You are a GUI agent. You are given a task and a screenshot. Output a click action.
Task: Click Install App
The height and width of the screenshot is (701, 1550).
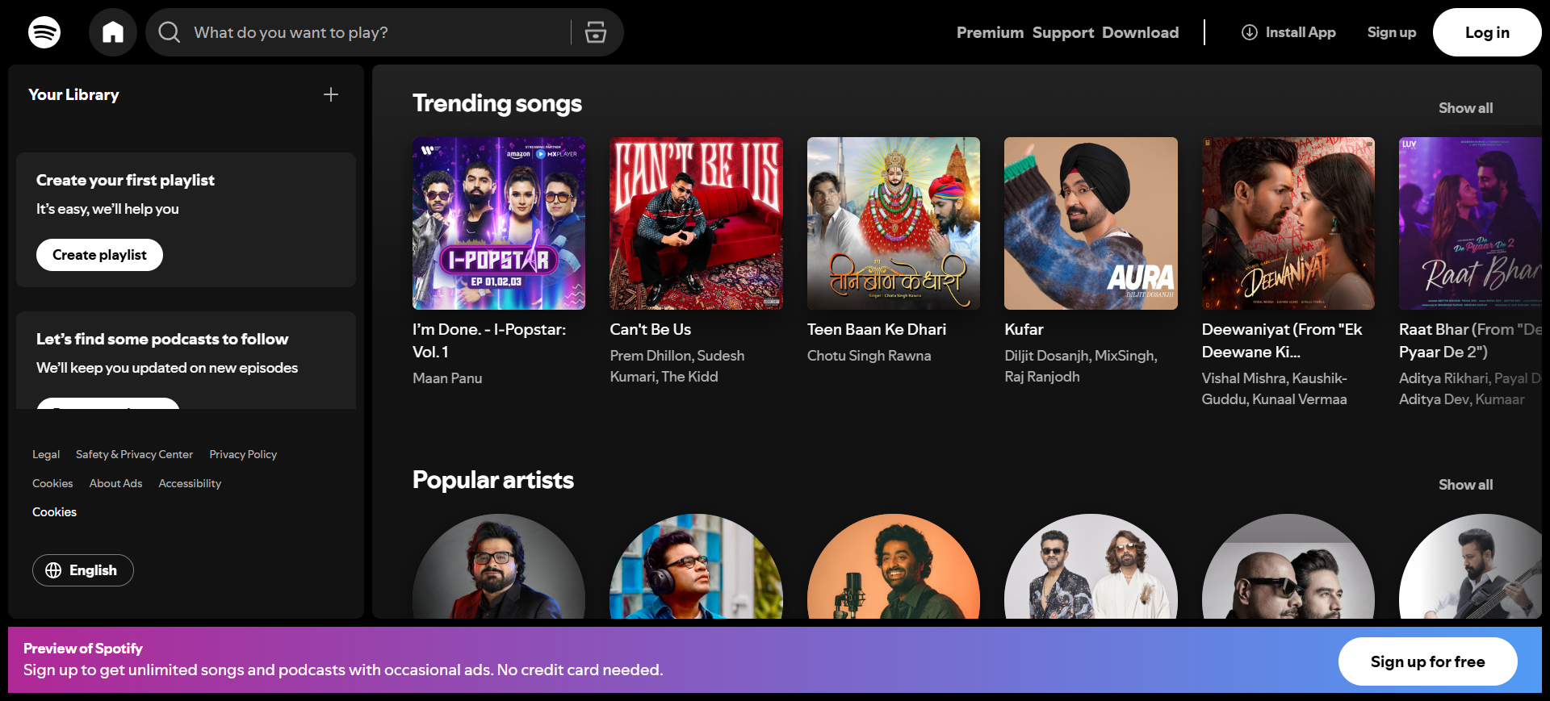(x=1288, y=32)
